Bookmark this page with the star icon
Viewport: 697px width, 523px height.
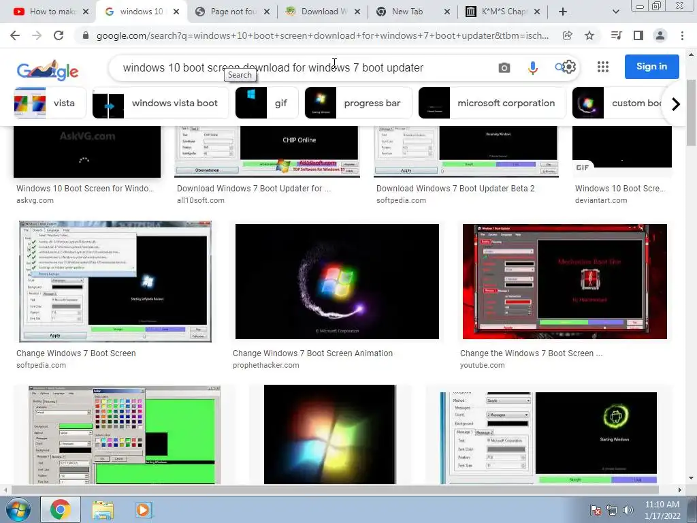coord(589,35)
